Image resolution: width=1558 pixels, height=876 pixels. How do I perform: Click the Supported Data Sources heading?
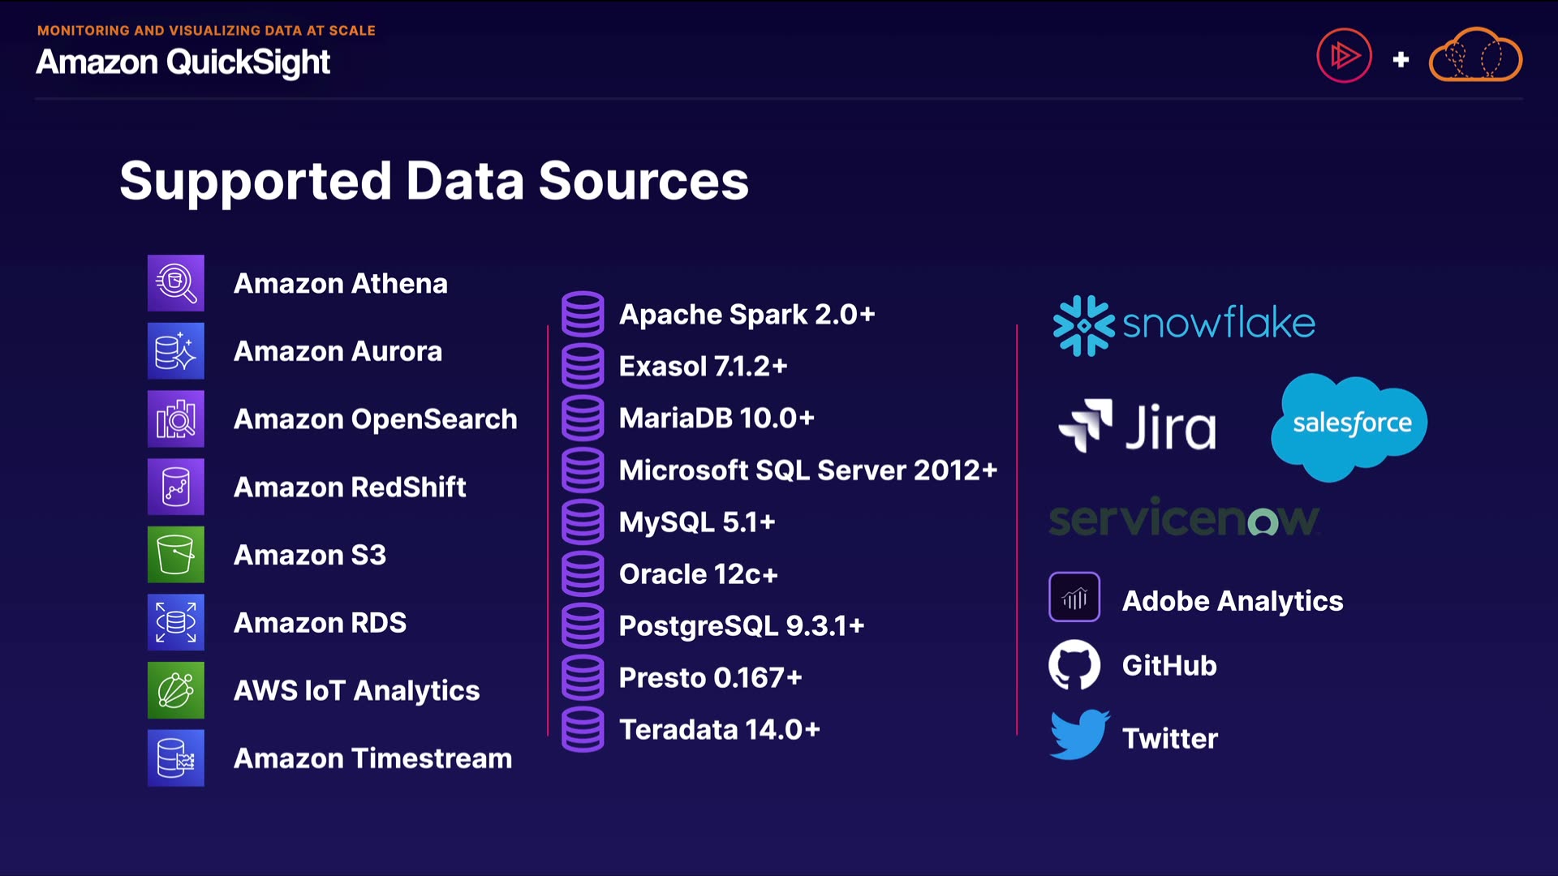pyautogui.click(x=434, y=180)
